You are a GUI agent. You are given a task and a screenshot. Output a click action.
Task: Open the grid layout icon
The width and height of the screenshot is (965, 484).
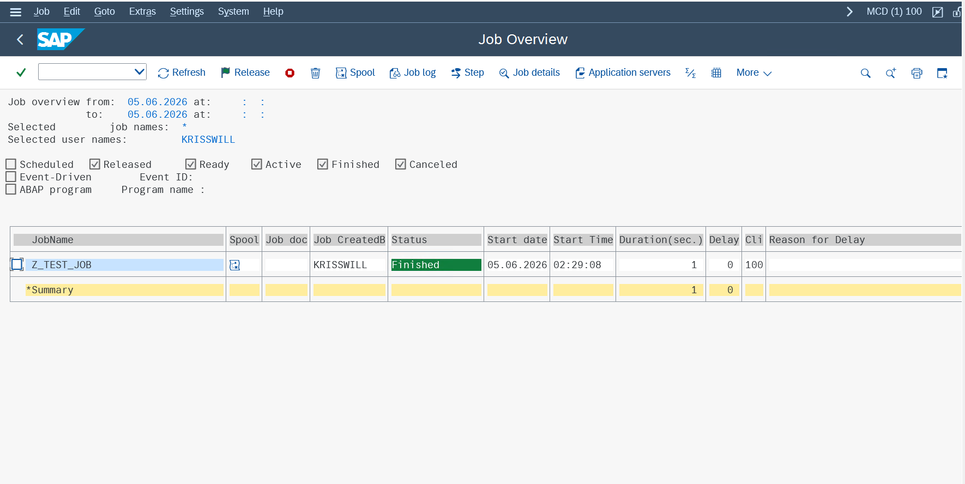click(x=716, y=73)
